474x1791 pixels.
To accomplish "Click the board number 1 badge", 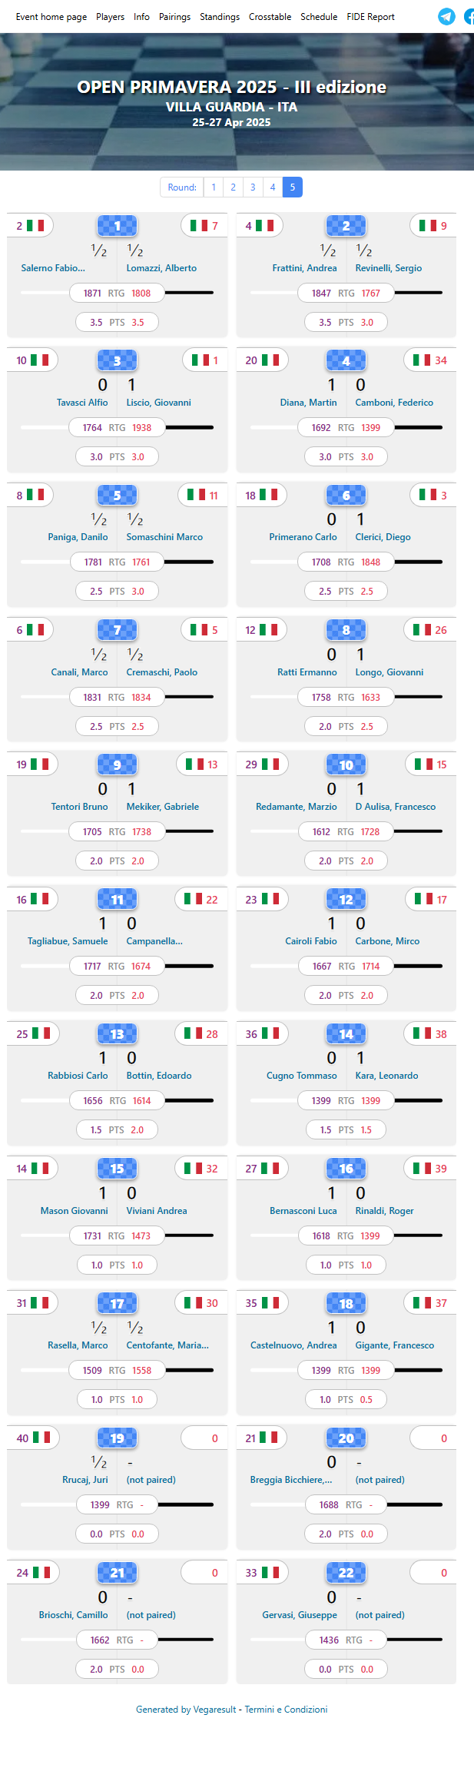I will [117, 225].
